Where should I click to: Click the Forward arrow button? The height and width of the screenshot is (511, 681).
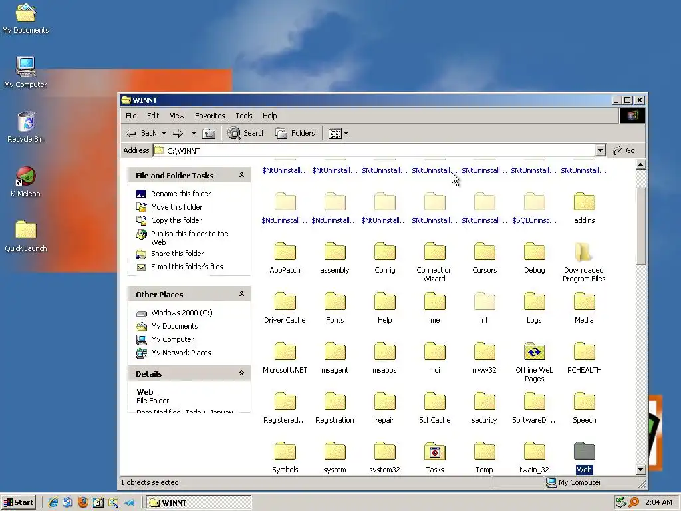[x=178, y=133]
